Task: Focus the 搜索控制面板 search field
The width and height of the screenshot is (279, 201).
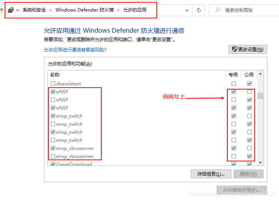Action: point(244,10)
